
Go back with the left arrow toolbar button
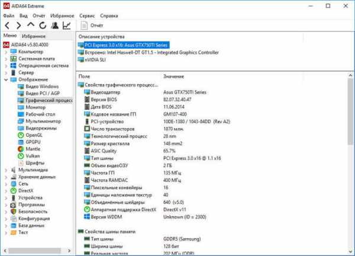click(7, 25)
